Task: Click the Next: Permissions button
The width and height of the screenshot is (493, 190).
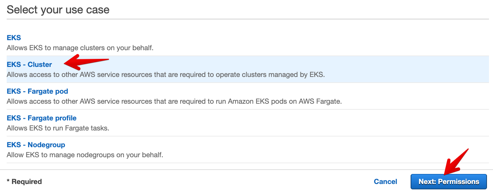Action: point(448,182)
